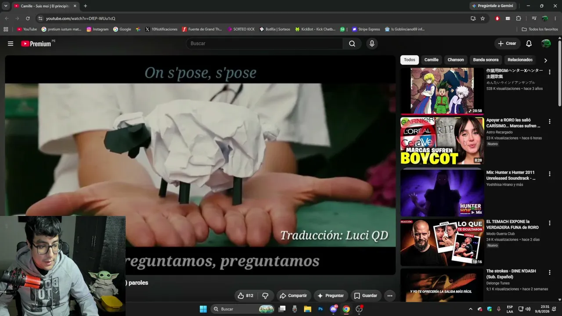Open the Instagram bookmark
This screenshot has width=562, height=316.
pyautogui.click(x=97, y=29)
